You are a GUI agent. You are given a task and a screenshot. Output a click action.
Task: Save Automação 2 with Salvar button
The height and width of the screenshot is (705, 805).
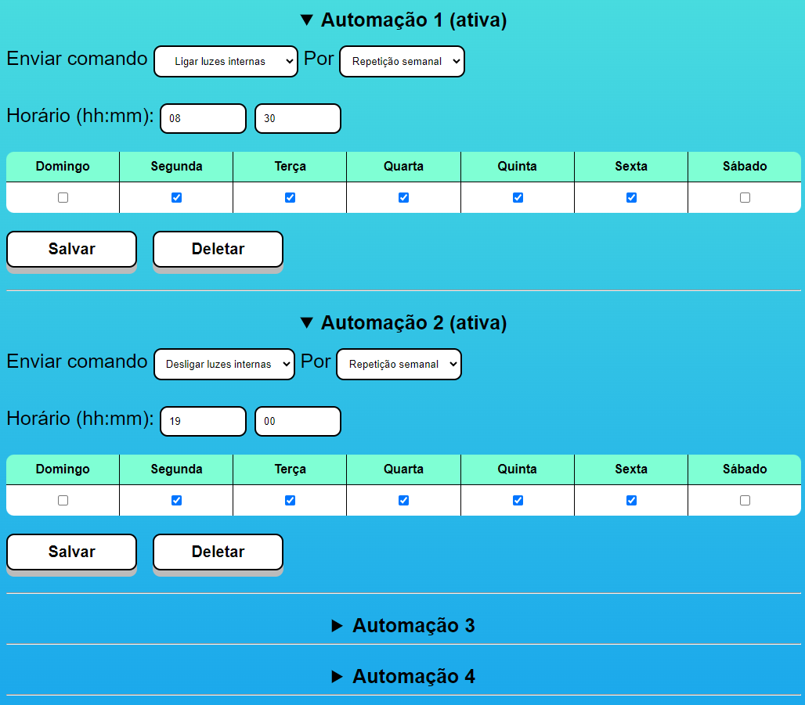tap(71, 552)
